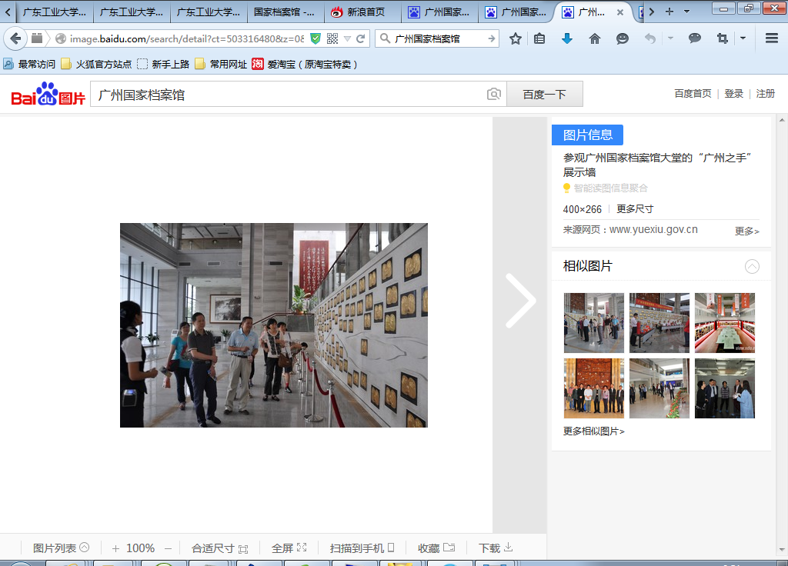The height and width of the screenshot is (566, 788).
Task: Collapse the 相似图片 panel
Action: coord(752,266)
